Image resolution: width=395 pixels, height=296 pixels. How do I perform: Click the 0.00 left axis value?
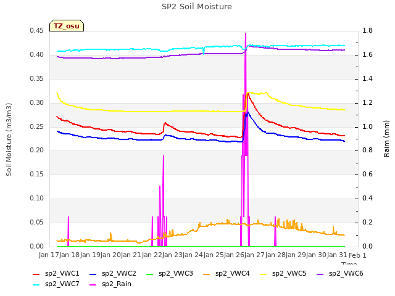point(37,246)
